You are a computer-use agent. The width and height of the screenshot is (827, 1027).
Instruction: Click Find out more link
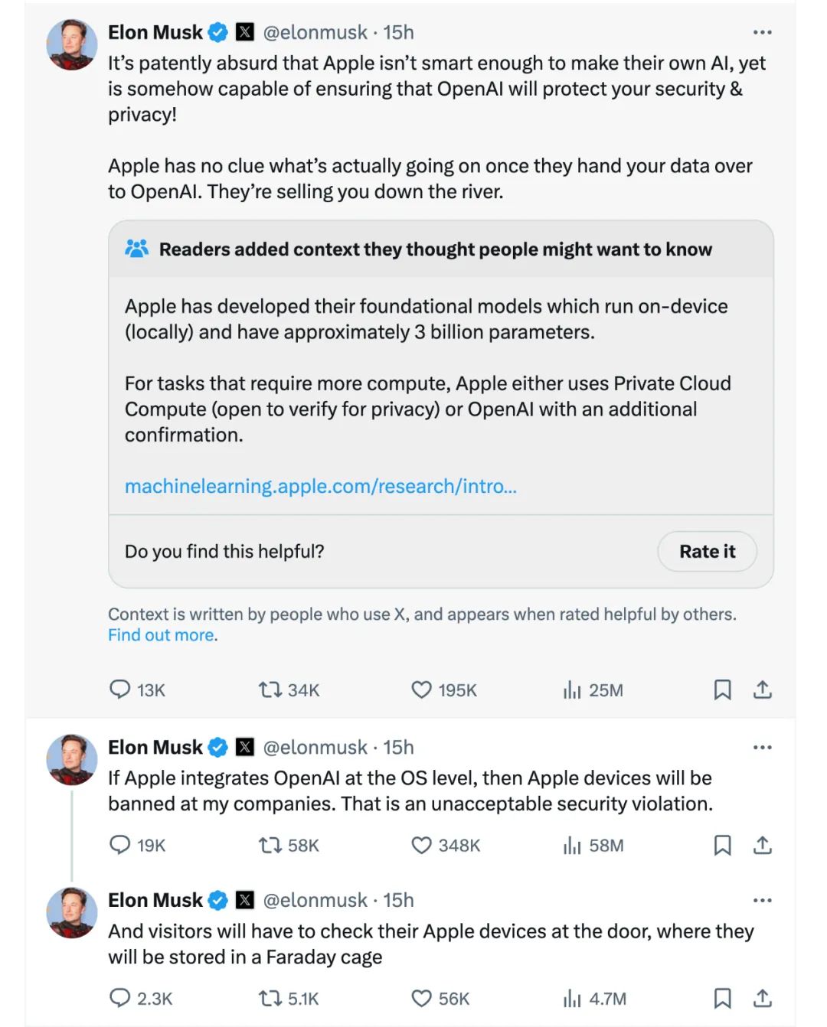click(161, 635)
